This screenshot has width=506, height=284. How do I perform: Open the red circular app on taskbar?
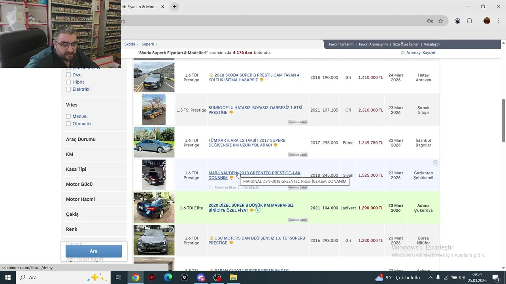[152, 277]
